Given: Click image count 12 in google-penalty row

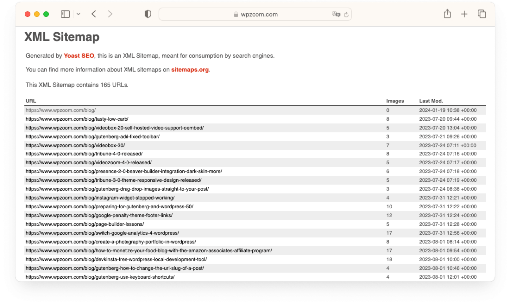Looking at the screenshot, I should [389, 215].
